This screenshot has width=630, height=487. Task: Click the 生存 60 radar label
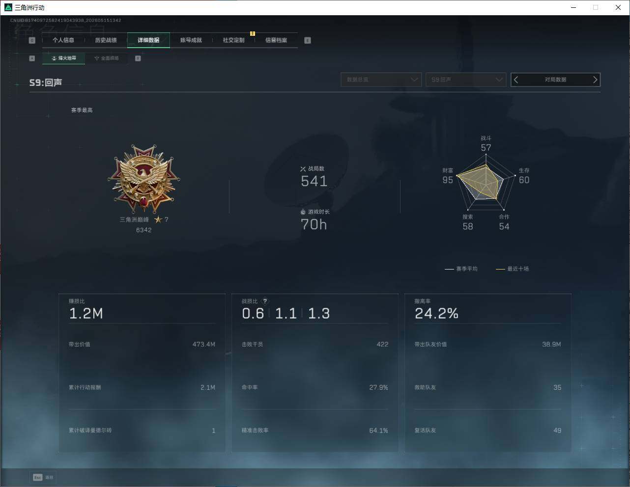(524, 176)
